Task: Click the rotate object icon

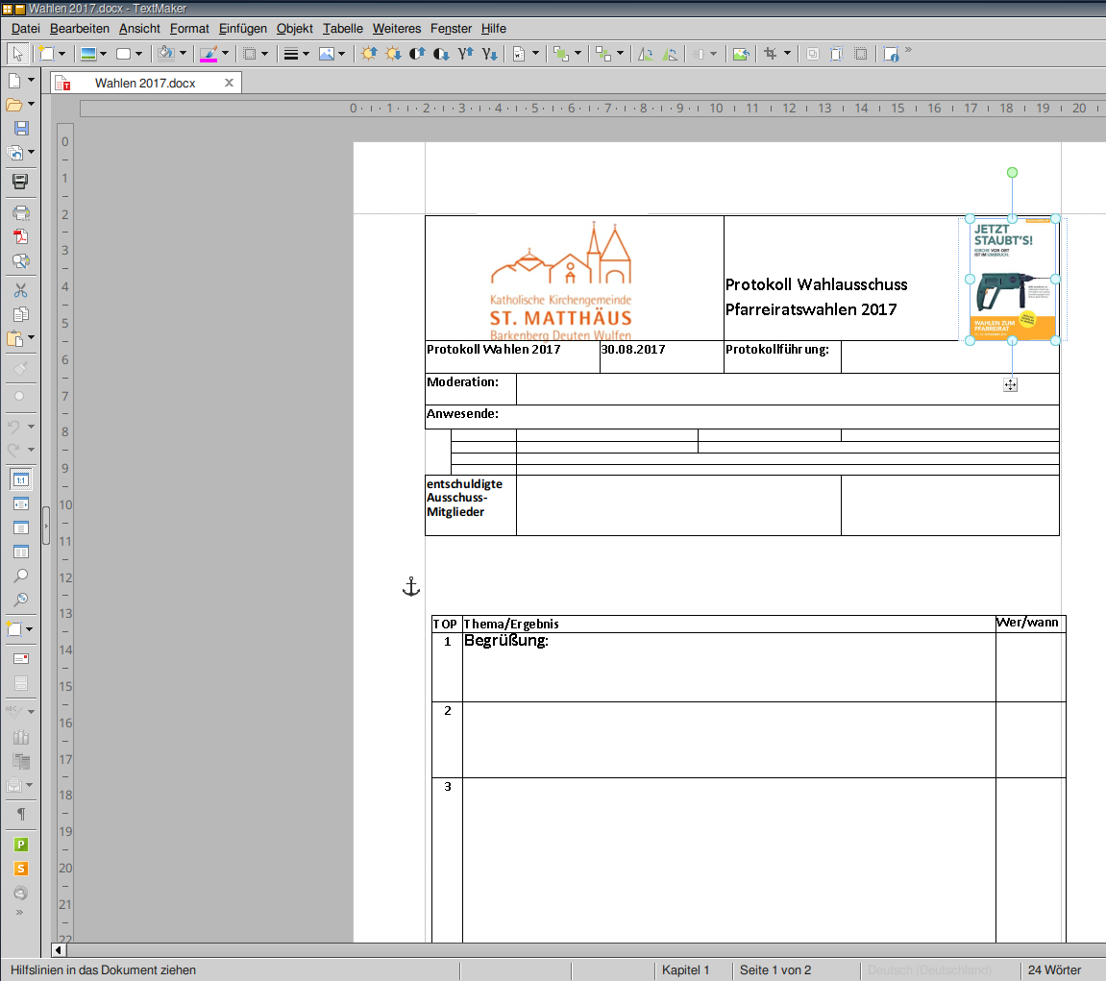Action: 670,54
